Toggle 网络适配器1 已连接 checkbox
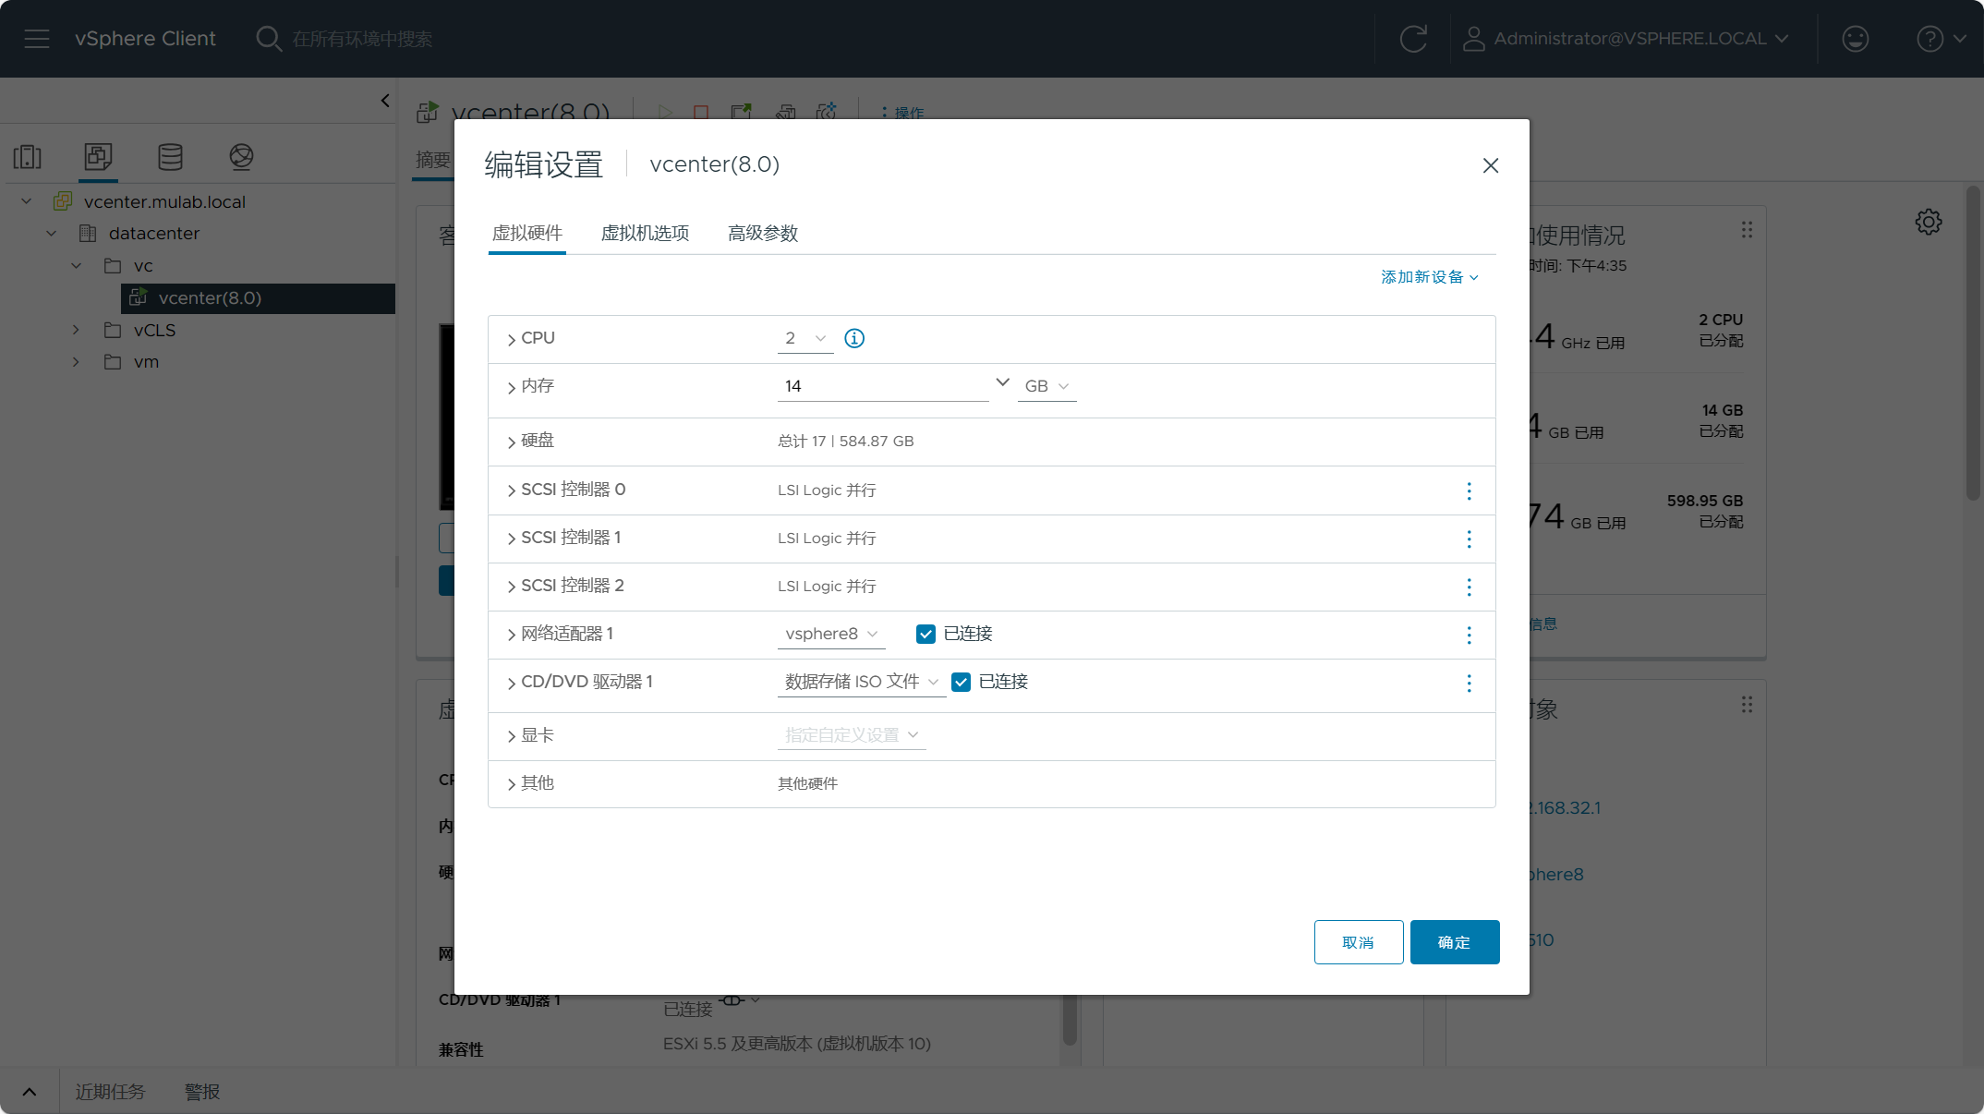The height and width of the screenshot is (1114, 1984). click(x=926, y=634)
